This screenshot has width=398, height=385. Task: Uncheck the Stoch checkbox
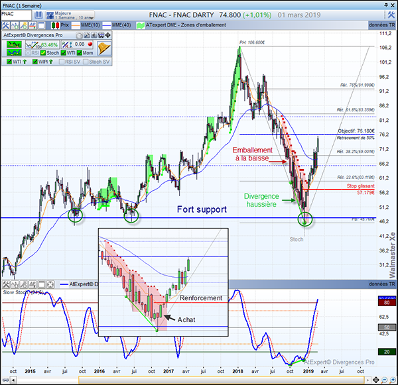[43, 53]
